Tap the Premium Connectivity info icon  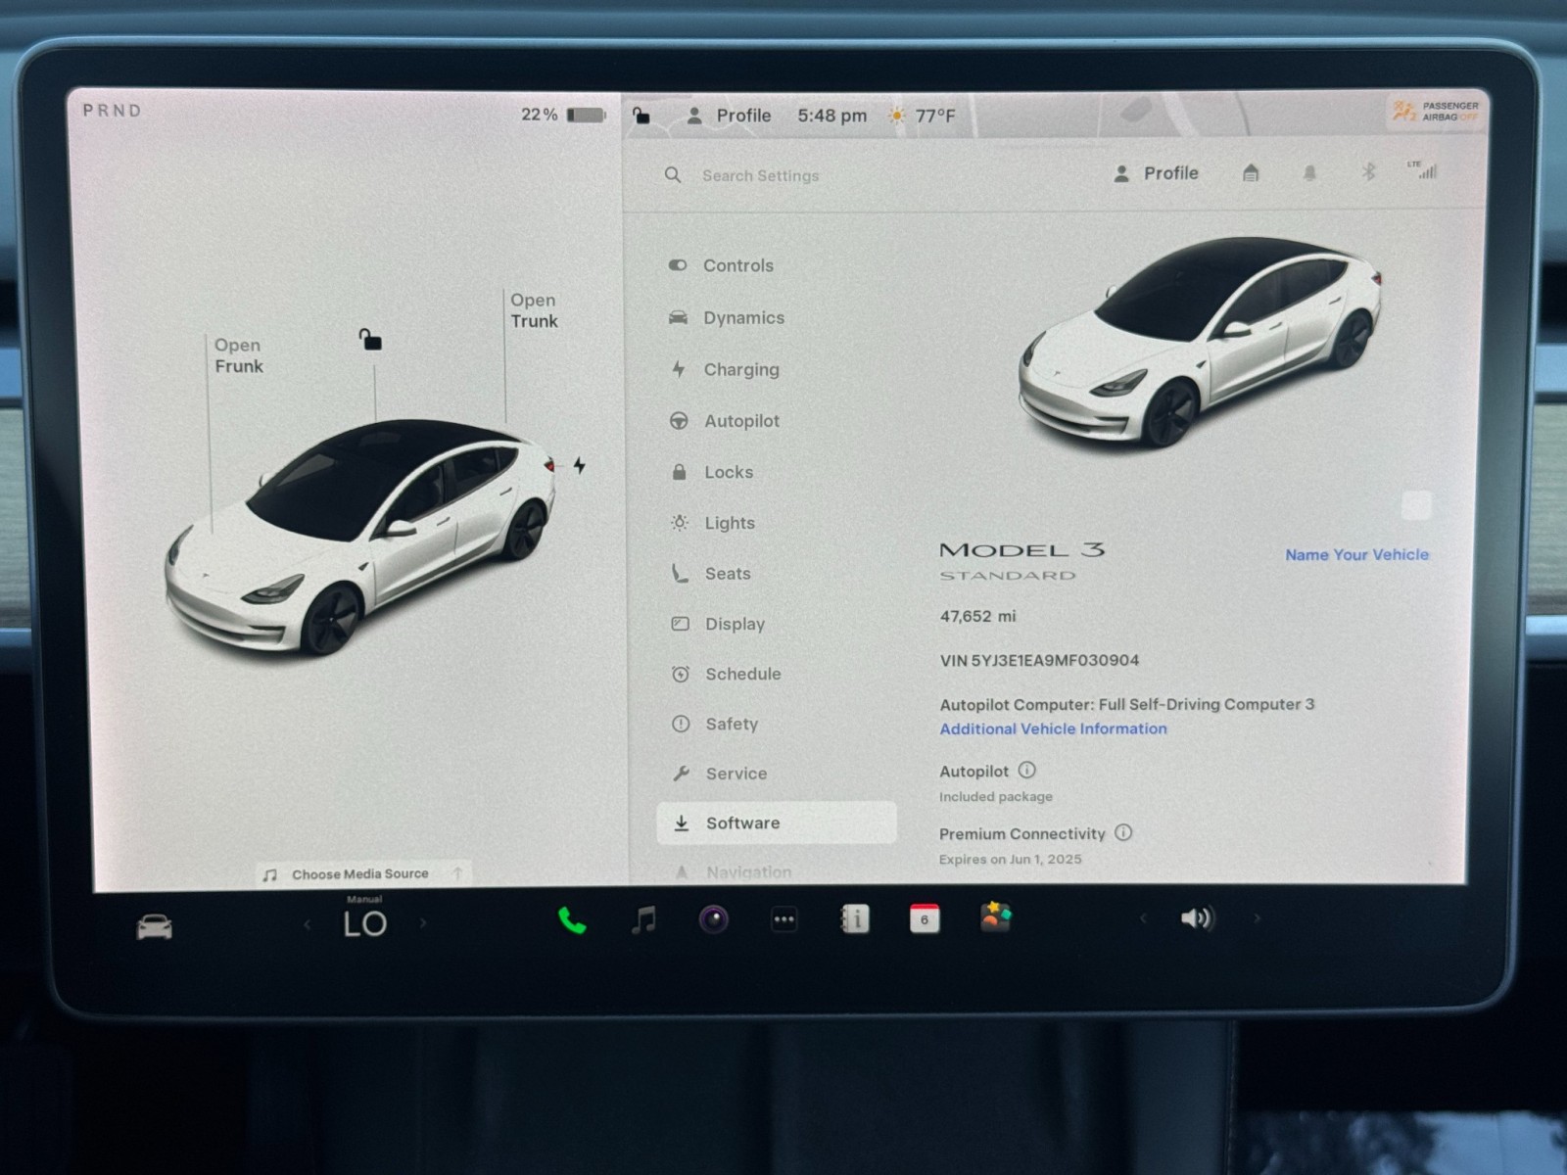(x=1123, y=832)
